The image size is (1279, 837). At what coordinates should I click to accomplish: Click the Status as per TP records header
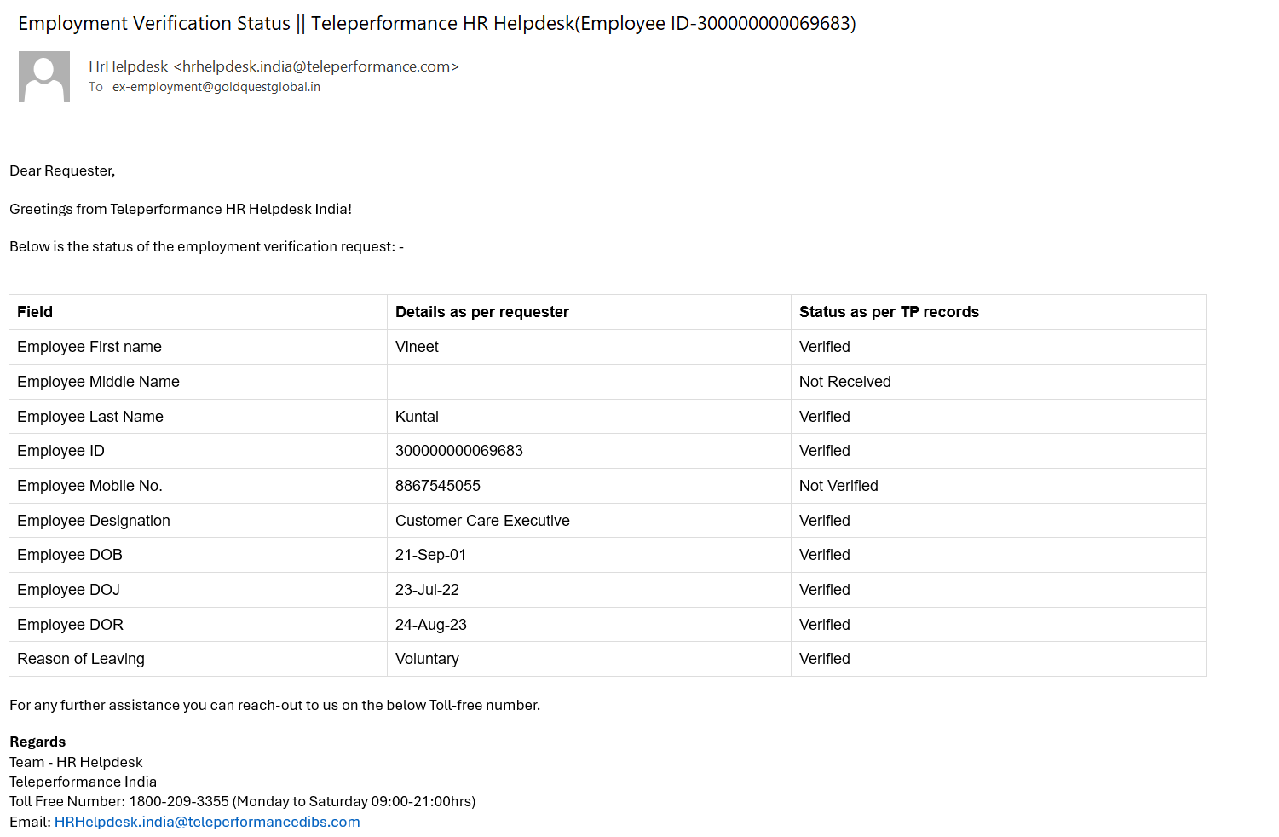tap(889, 312)
